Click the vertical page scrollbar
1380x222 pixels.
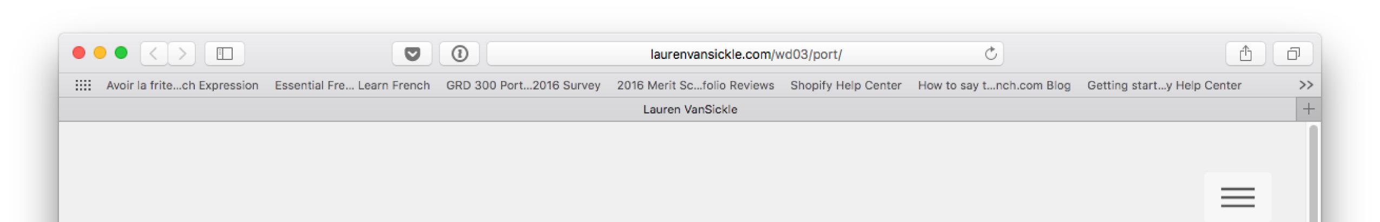(1313, 173)
